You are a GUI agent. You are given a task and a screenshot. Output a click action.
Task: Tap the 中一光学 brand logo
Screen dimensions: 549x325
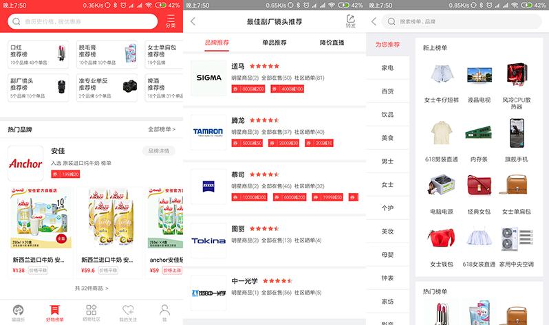coord(208,293)
